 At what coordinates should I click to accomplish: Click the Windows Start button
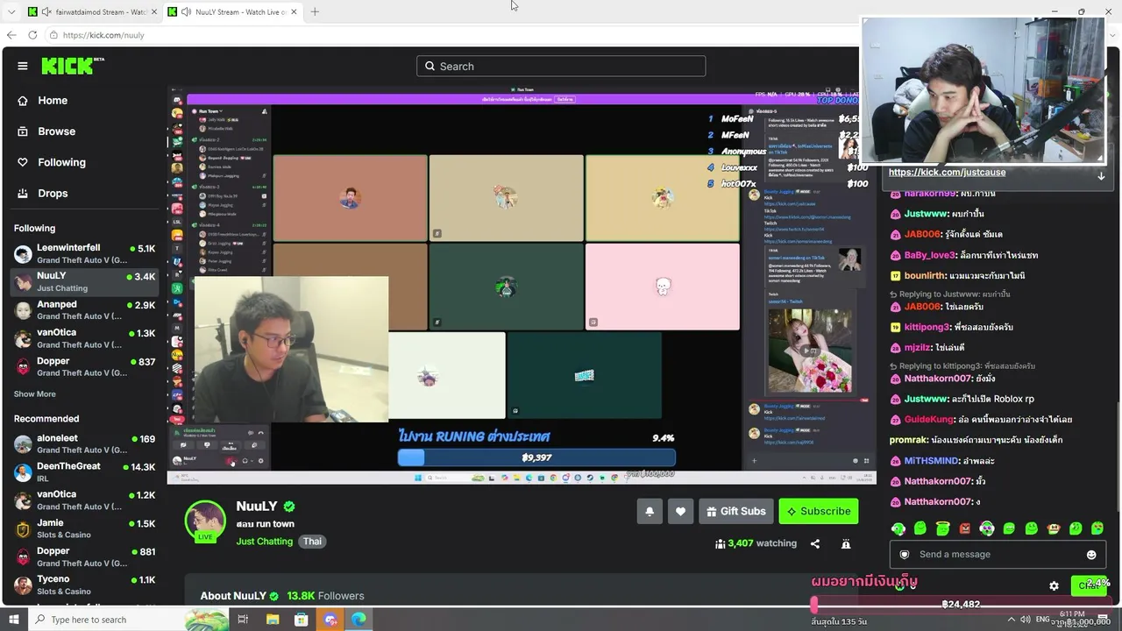click(14, 620)
